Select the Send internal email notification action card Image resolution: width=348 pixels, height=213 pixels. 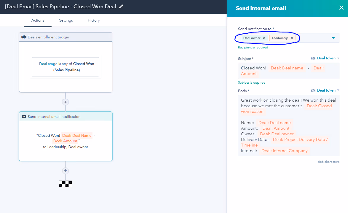[x=65, y=136]
